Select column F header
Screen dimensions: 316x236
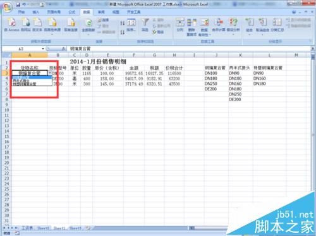(134, 55)
